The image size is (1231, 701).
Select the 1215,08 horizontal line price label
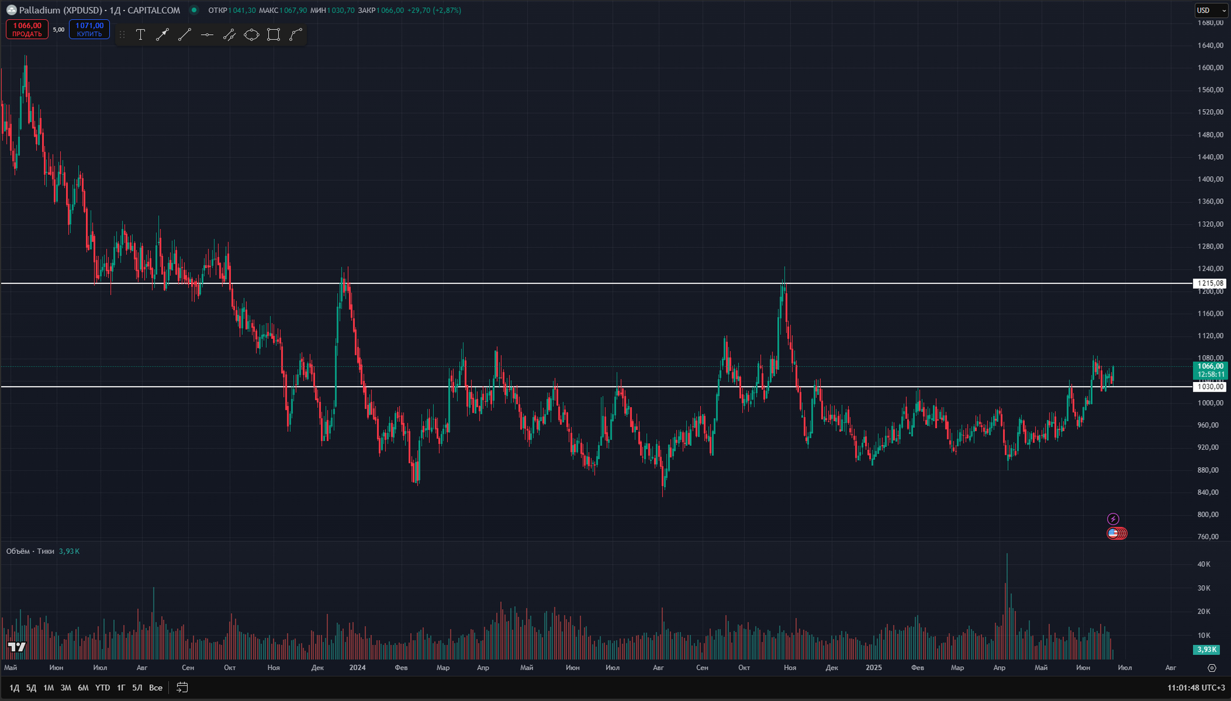(1209, 284)
